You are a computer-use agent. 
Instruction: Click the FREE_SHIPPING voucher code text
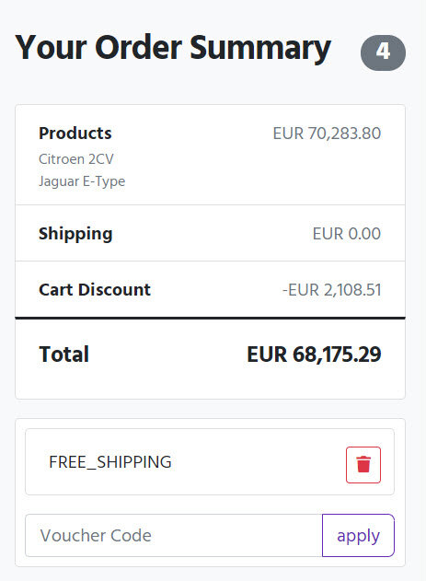(x=110, y=462)
